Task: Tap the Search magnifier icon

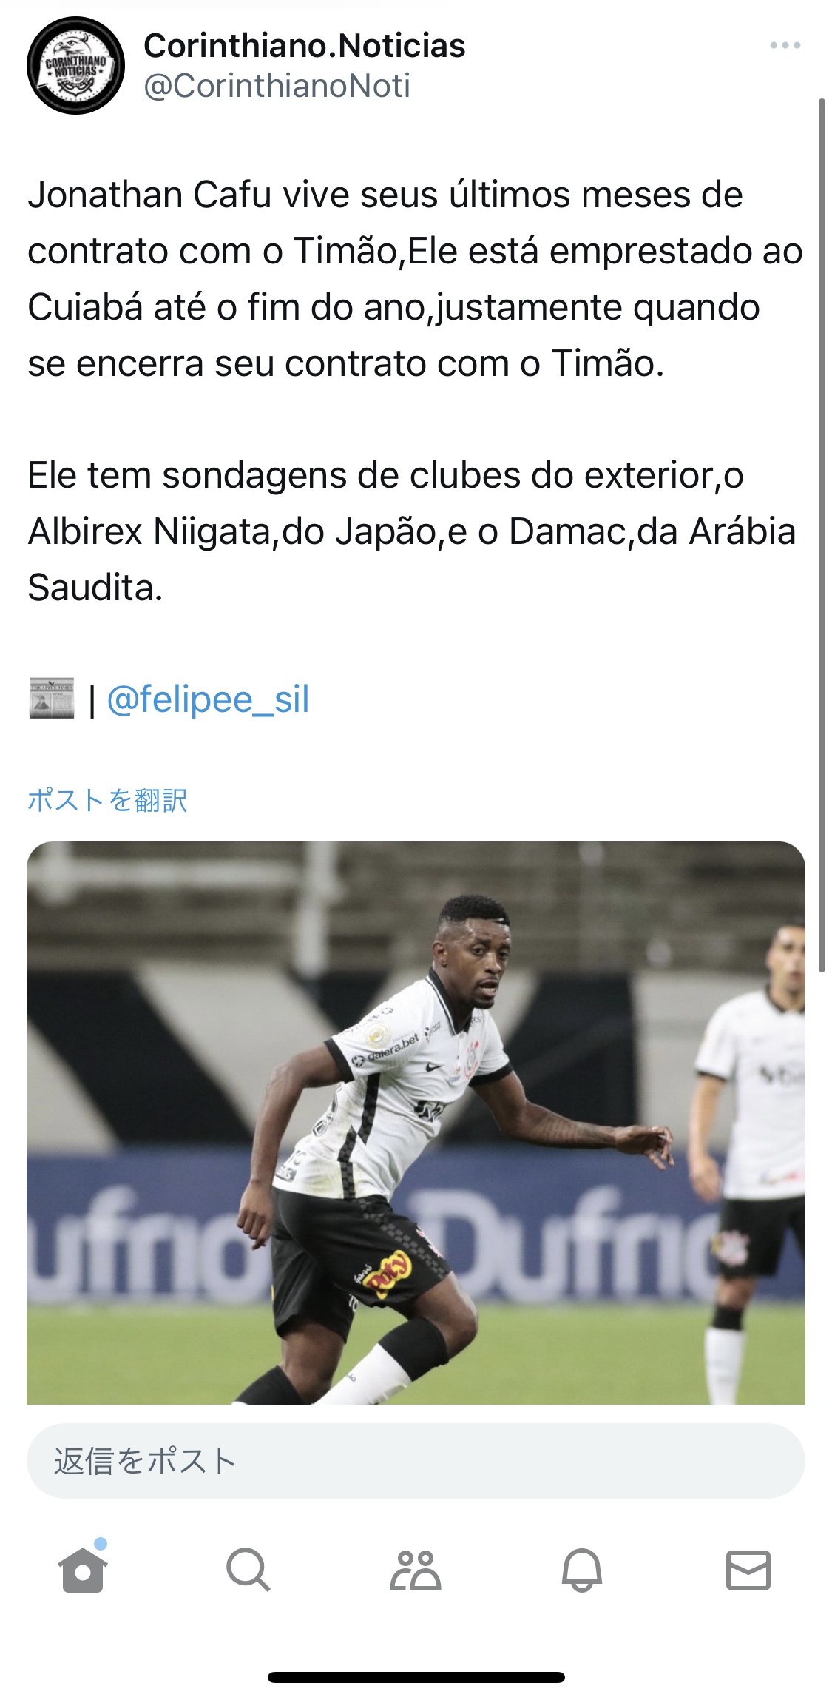Action: [x=248, y=1570]
